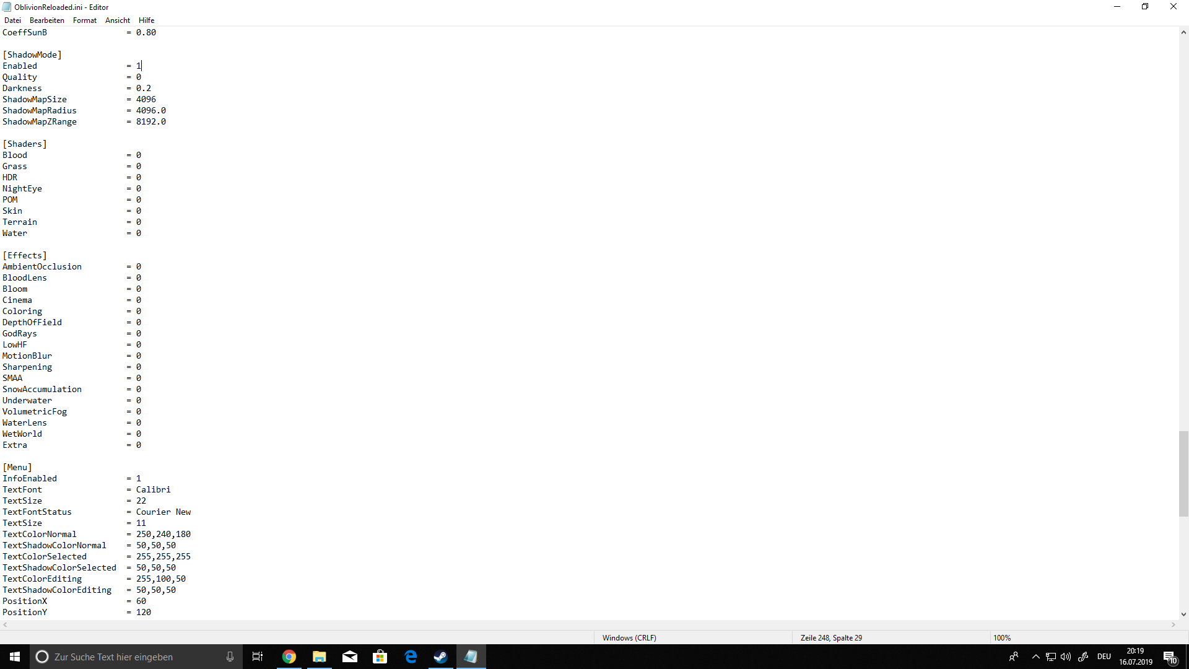1189x669 pixels.
Task: Click the CoeffSunB value 0.80
Action: click(x=146, y=32)
